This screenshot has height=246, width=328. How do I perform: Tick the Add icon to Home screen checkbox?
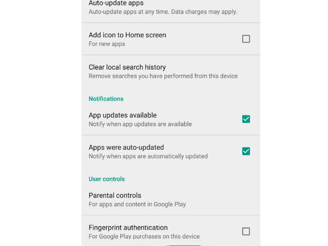coord(246,39)
